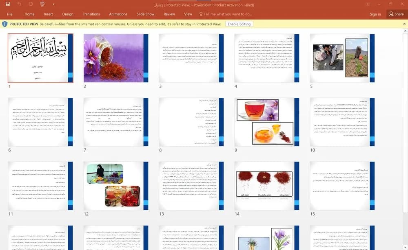Start slide show from beginning icon
Viewport: 408px width, 250px height.
[42, 4]
